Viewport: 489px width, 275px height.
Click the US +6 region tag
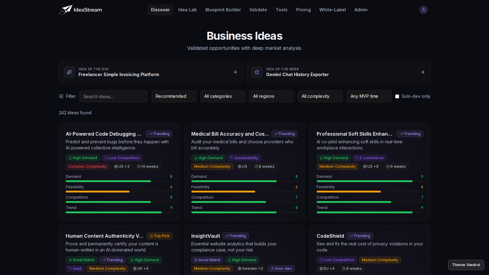(371, 167)
